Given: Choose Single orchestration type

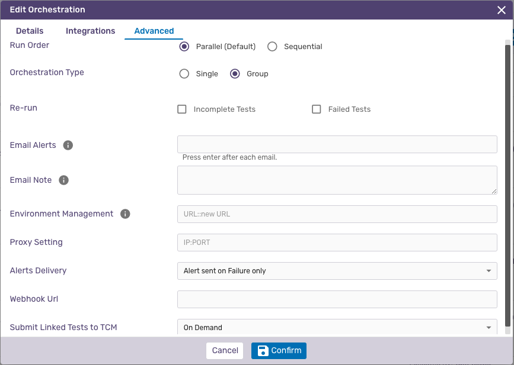Looking at the screenshot, I should (x=184, y=73).
